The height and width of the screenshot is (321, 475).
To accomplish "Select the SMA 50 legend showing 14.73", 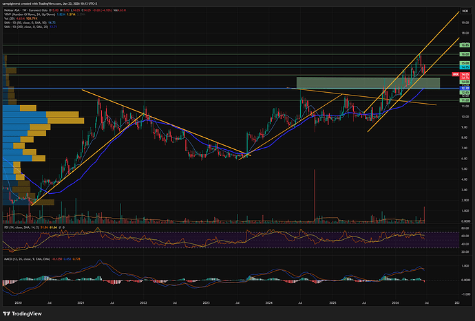I will (30, 23).
